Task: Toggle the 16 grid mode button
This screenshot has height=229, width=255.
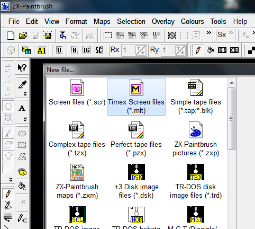Action: (x=86, y=50)
